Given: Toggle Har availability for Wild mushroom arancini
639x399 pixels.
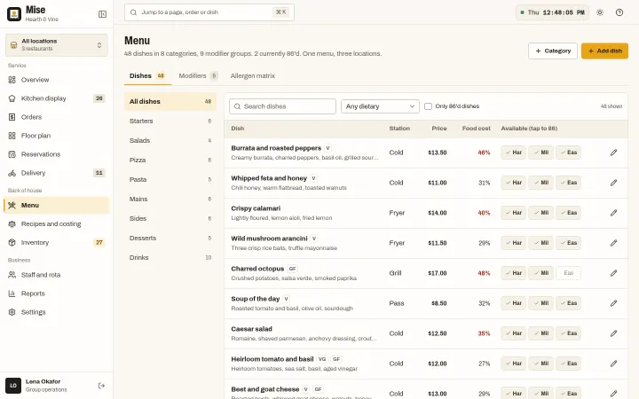Looking at the screenshot, I should point(514,243).
